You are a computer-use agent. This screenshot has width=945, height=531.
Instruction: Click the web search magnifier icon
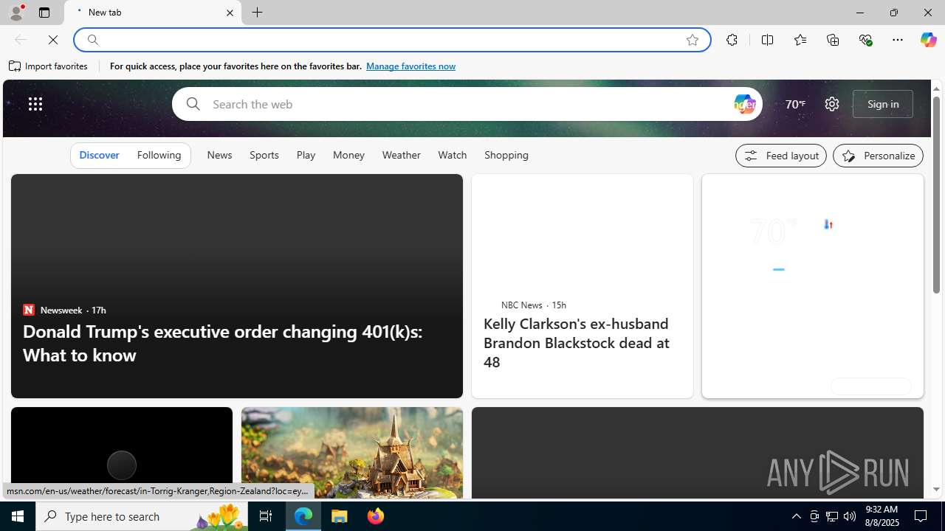point(193,104)
